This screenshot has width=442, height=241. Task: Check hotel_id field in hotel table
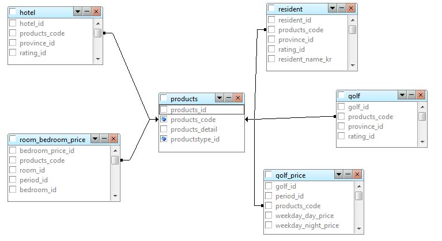(13, 23)
